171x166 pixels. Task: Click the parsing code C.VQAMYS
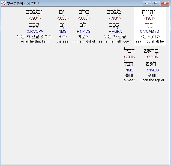[x=149, y=31]
